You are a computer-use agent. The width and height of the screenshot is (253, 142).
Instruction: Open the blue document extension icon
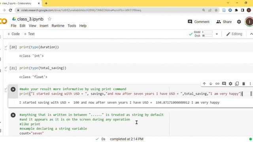(224, 10)
